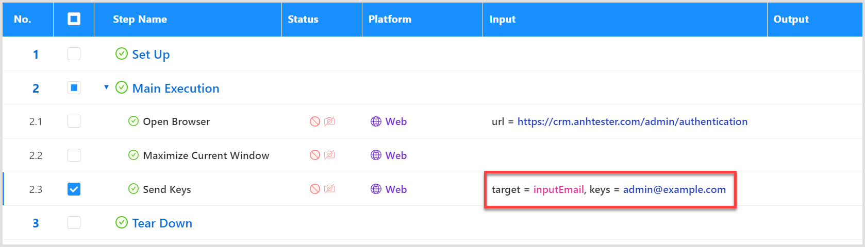The width and height of the screenshot is (865, 247).
Task: Click the crossed-out camera icon in Maximize Current Window row
Action: point(329,155)
